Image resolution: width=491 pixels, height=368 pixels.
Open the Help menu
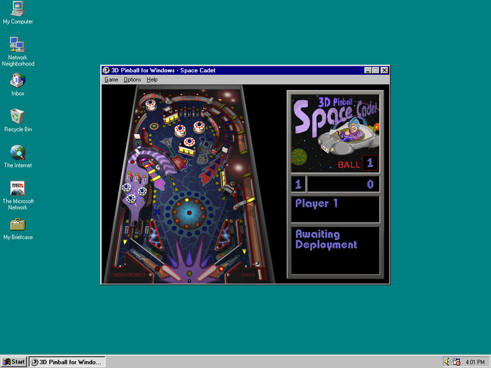click(x=152, y=79)
